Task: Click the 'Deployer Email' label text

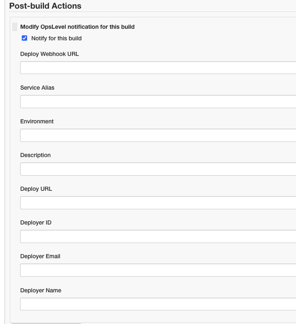Action: point(40,256)
